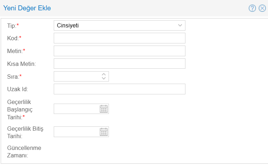268x167 pixels.
Task: Focus the Kod text field
Action: coord(119,38)
